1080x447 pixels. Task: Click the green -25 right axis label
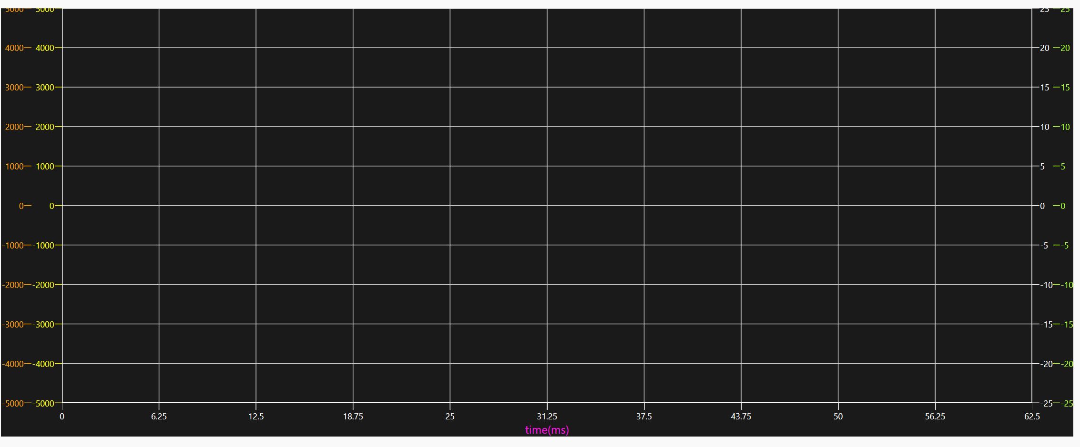(1067, 404)
